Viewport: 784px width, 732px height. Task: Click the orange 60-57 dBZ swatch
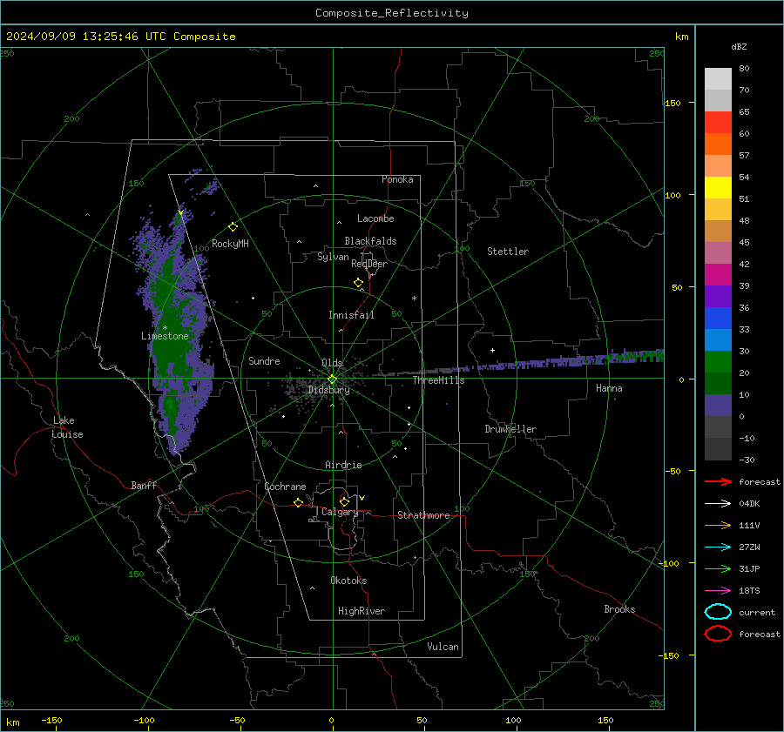point(718,144)
